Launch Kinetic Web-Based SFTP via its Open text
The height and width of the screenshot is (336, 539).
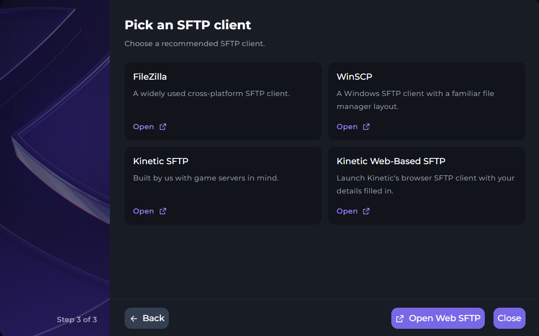347,211
